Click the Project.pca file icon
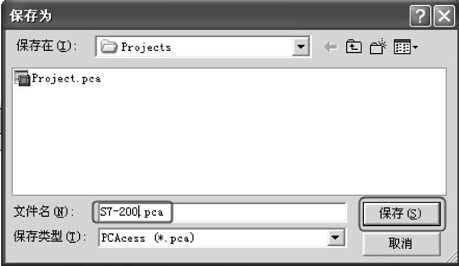Image resolution: width=459 pixels, height=266 pixels. click(22, 79)
